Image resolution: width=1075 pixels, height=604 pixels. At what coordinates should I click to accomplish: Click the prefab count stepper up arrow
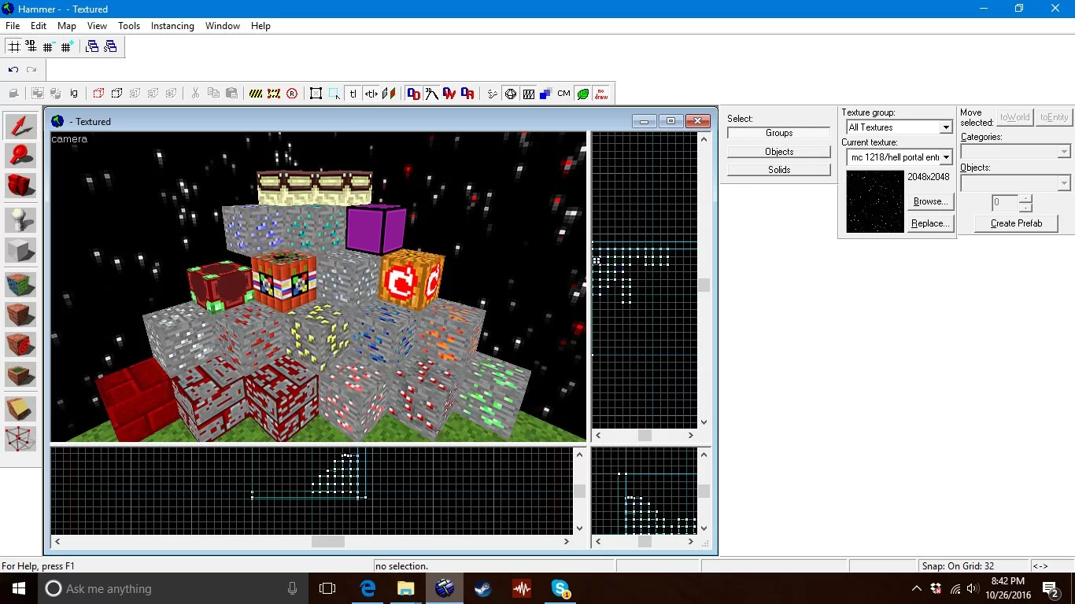click(1025, 197)
